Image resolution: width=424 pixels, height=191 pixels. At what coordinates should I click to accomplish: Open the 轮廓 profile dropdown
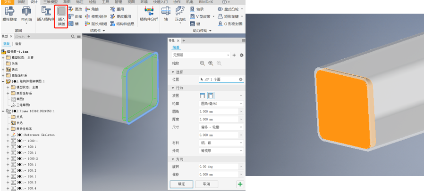[x=221, y=103]
